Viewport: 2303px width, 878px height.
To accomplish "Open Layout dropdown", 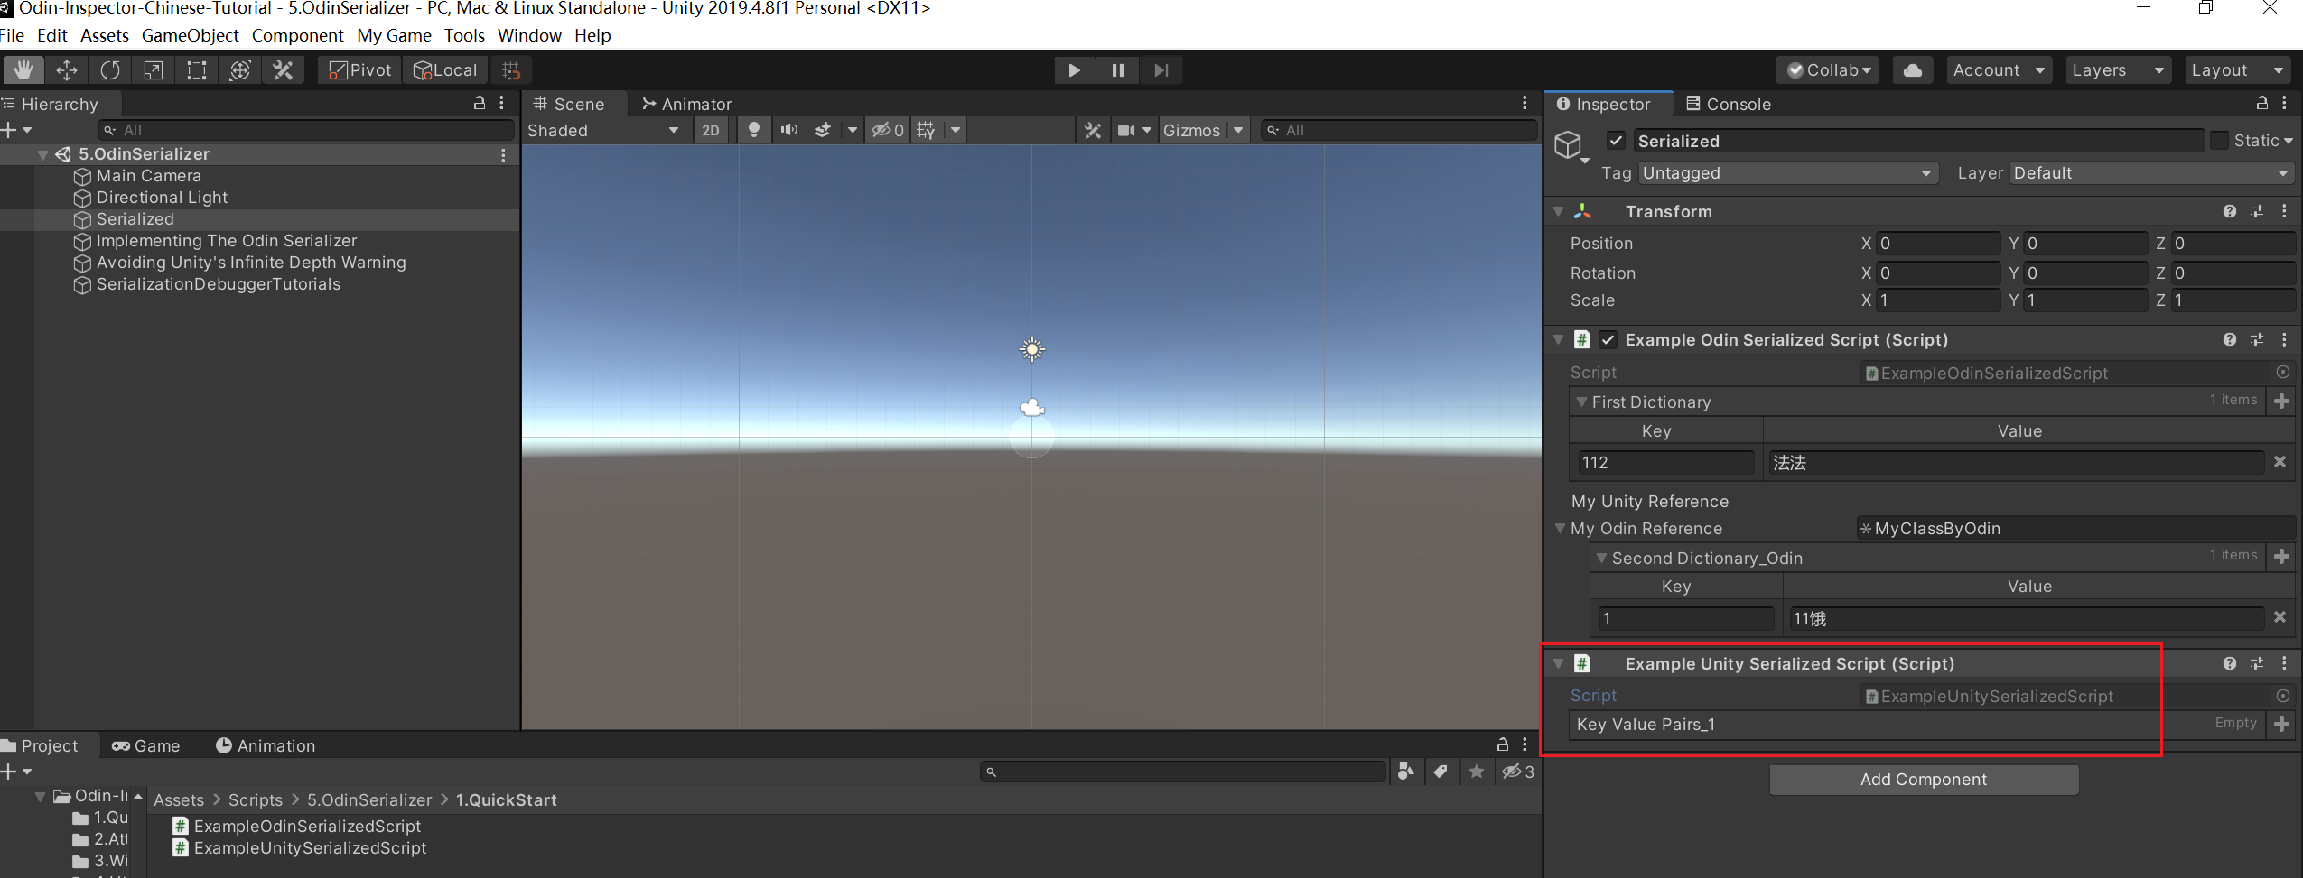I will 2237,70.
